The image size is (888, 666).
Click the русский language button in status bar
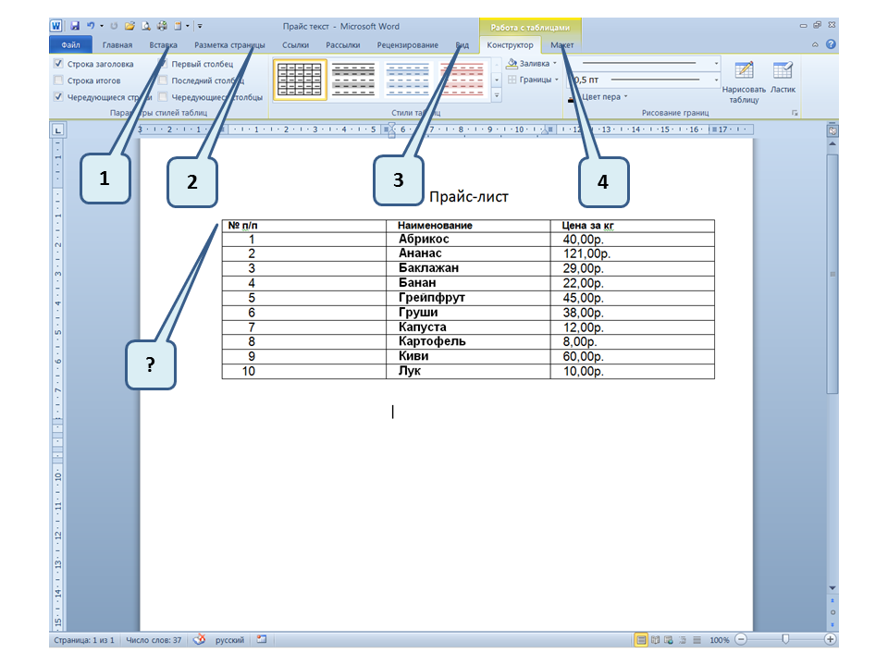coord(229,640)
